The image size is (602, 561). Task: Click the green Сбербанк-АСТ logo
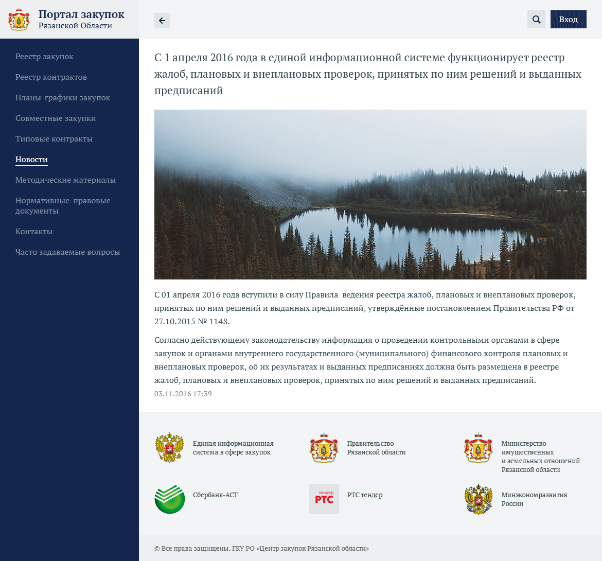[x=170, y=499]
